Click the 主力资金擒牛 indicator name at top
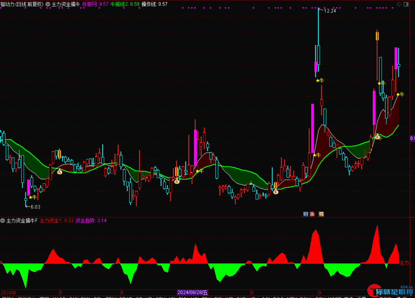This screenshot has width=415, height=298. pyautogui.click(x=66, y=4)
